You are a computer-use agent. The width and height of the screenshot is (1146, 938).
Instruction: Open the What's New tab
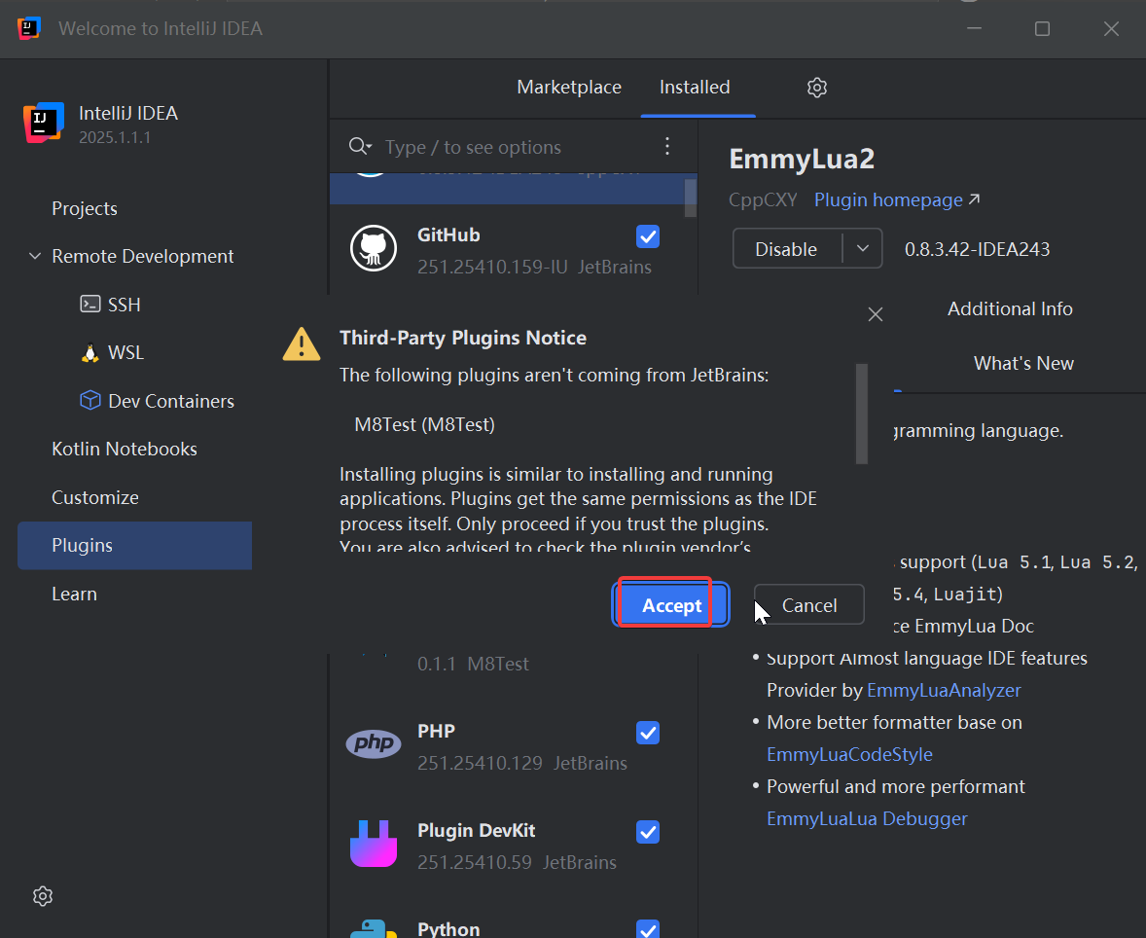pos(1023,363)
